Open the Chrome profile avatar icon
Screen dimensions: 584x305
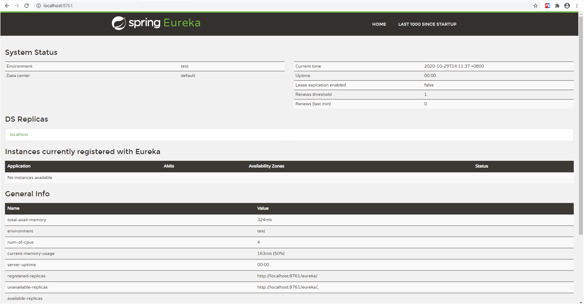click(x=567, y=6)
